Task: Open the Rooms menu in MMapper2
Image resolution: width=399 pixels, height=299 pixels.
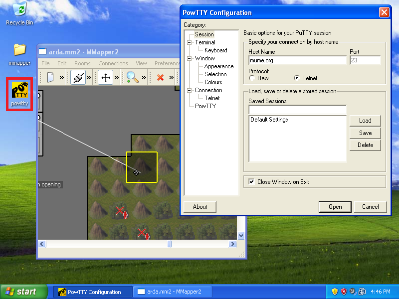Action: click(82, 63)
